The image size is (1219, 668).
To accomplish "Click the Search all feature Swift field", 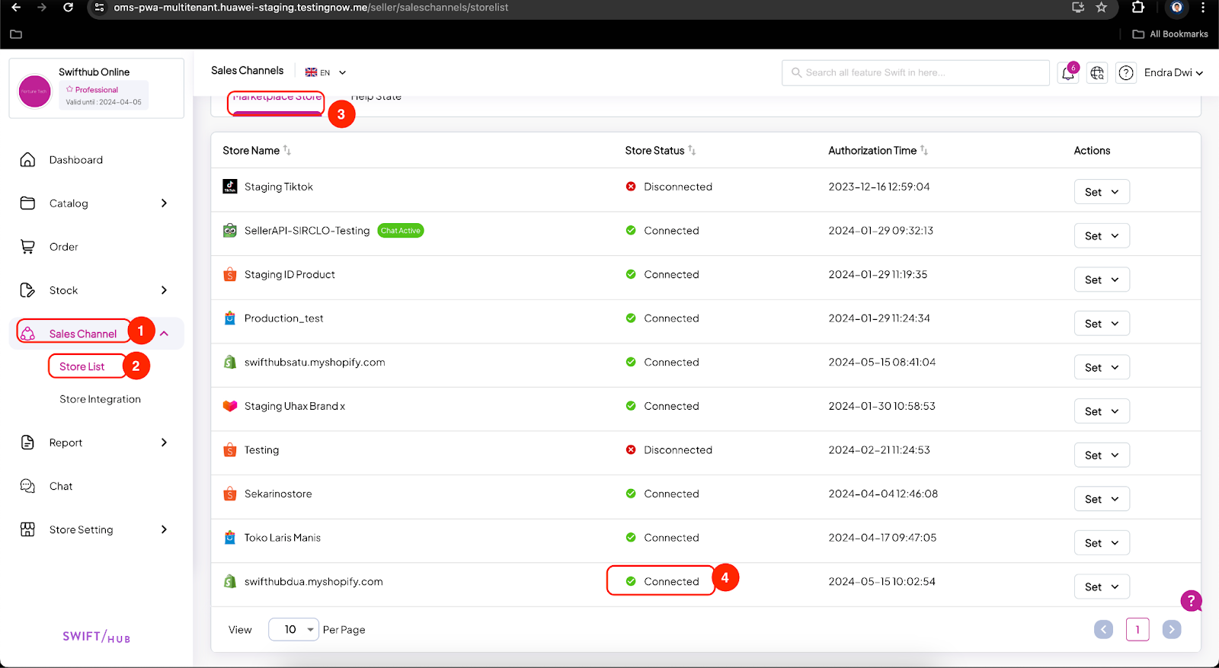I will 916,73.
